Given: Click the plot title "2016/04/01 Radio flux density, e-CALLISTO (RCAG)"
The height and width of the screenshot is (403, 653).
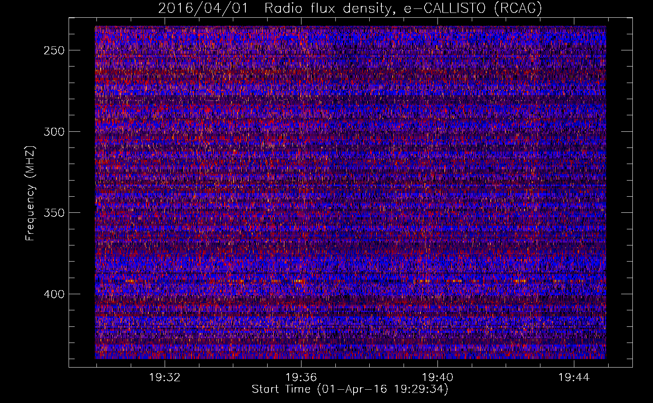Looking at the screenshot, I should point(350,8).
